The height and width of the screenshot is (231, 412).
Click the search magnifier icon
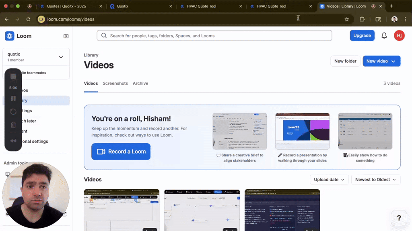(x=104, y=36)
